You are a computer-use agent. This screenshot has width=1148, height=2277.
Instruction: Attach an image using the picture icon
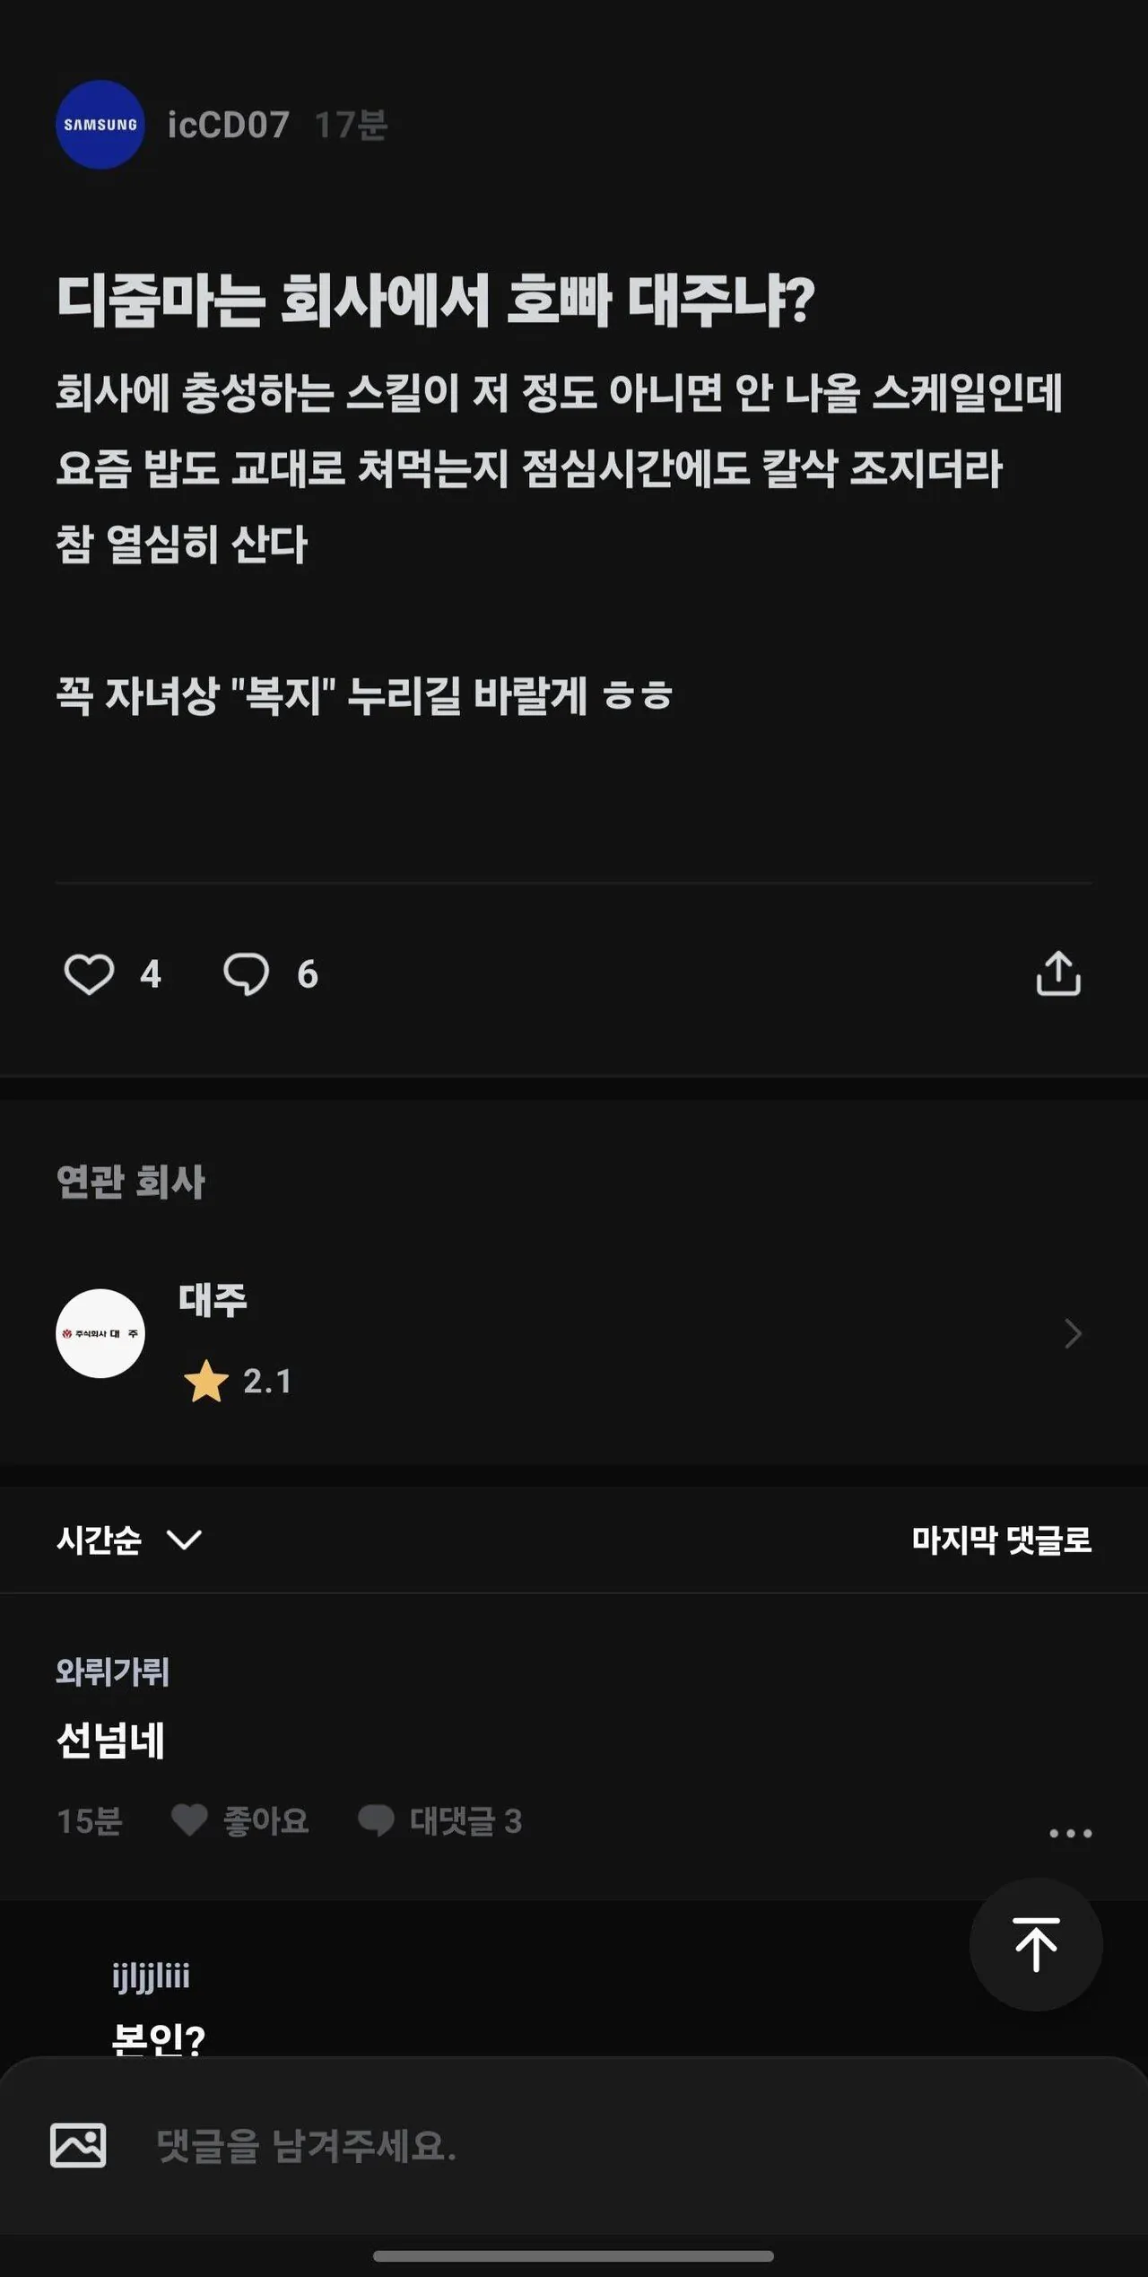tap(78, 2145)
